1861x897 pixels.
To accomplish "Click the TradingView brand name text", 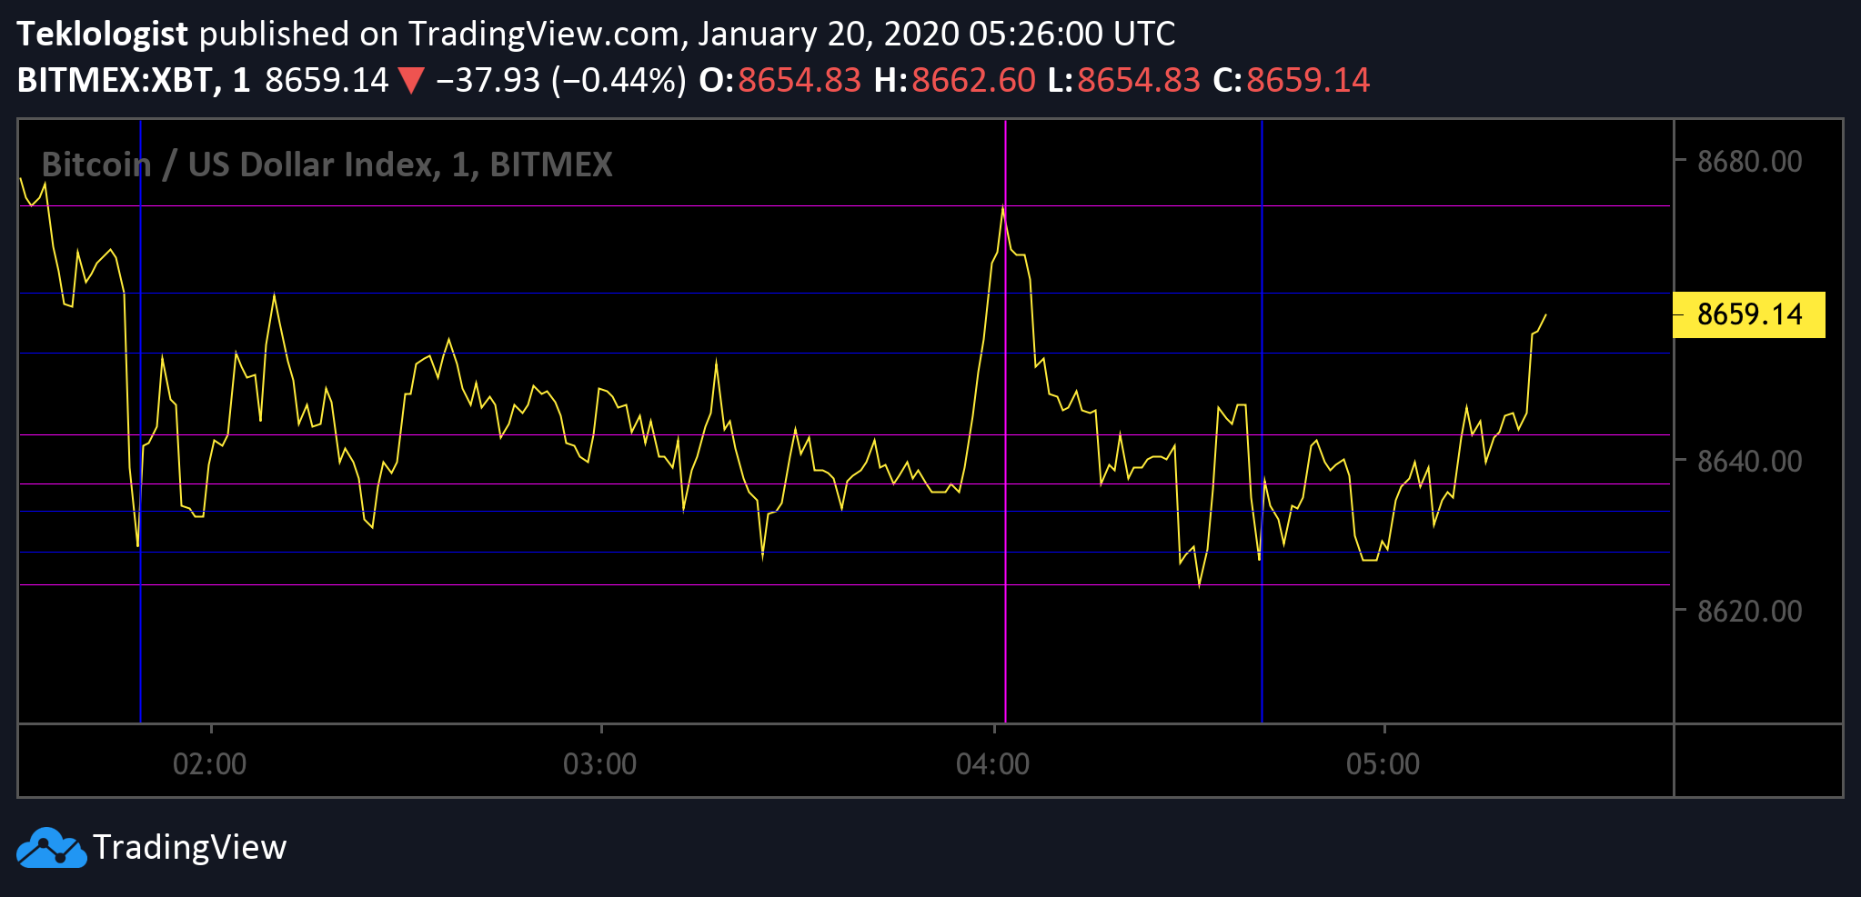I will 190,847.
